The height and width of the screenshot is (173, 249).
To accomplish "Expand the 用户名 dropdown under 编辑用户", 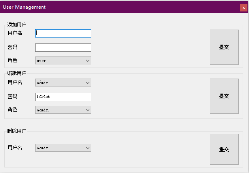I will tap(63, 83).
